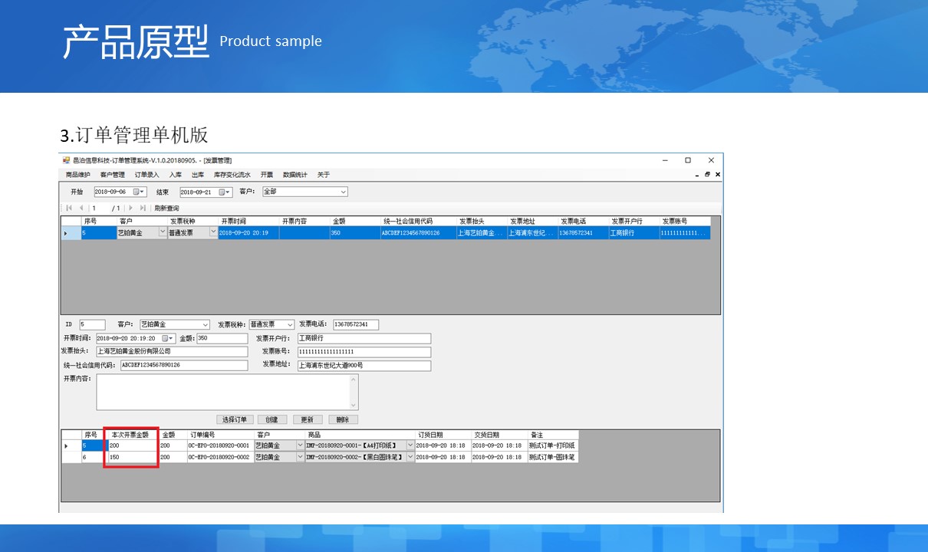The height and width of the screenshot is (552, 928).
Task: Select row header arrow of order row 5
Action: tap(71, 445)
